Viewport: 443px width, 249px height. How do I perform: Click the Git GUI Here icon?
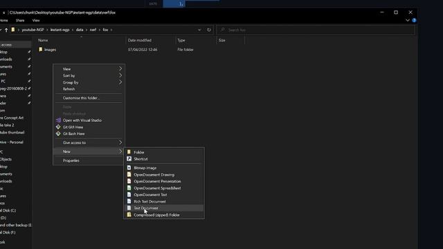[x=58, y=127]
